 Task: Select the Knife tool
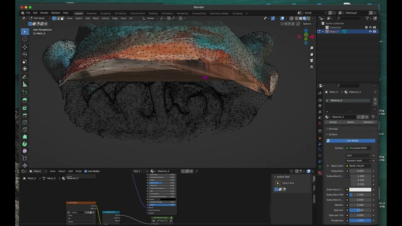25,130
